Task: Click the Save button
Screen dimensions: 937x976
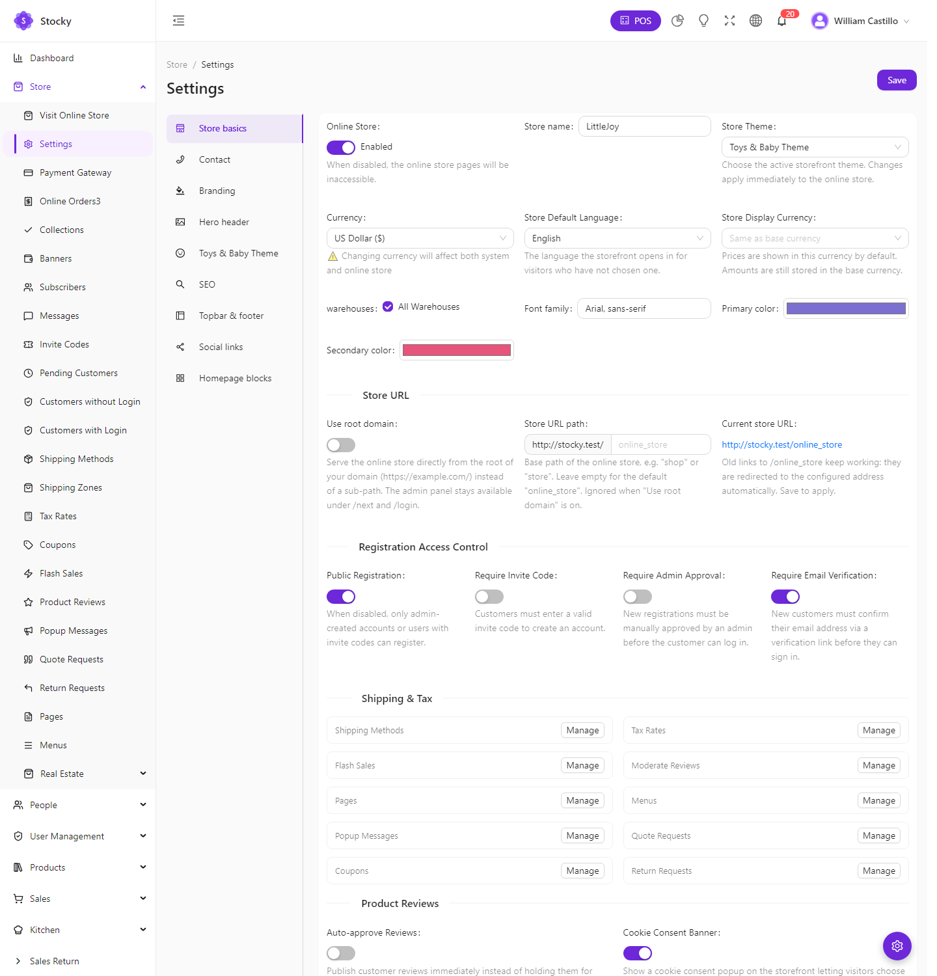Action: point(897,80)
